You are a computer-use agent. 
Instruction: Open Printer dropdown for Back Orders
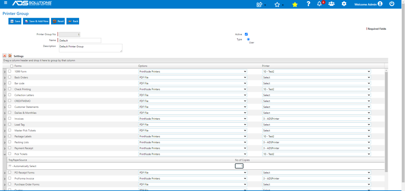[316, 77]
